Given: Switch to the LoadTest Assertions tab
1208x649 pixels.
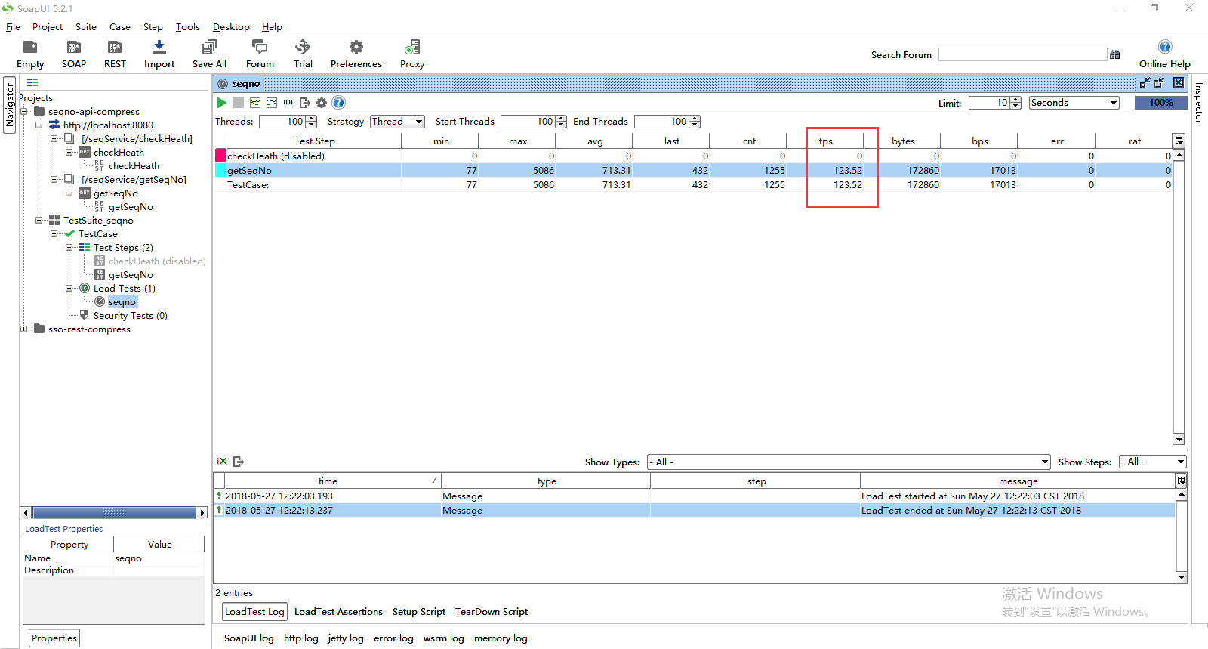Looking at the screenshot, I should 338,612.
